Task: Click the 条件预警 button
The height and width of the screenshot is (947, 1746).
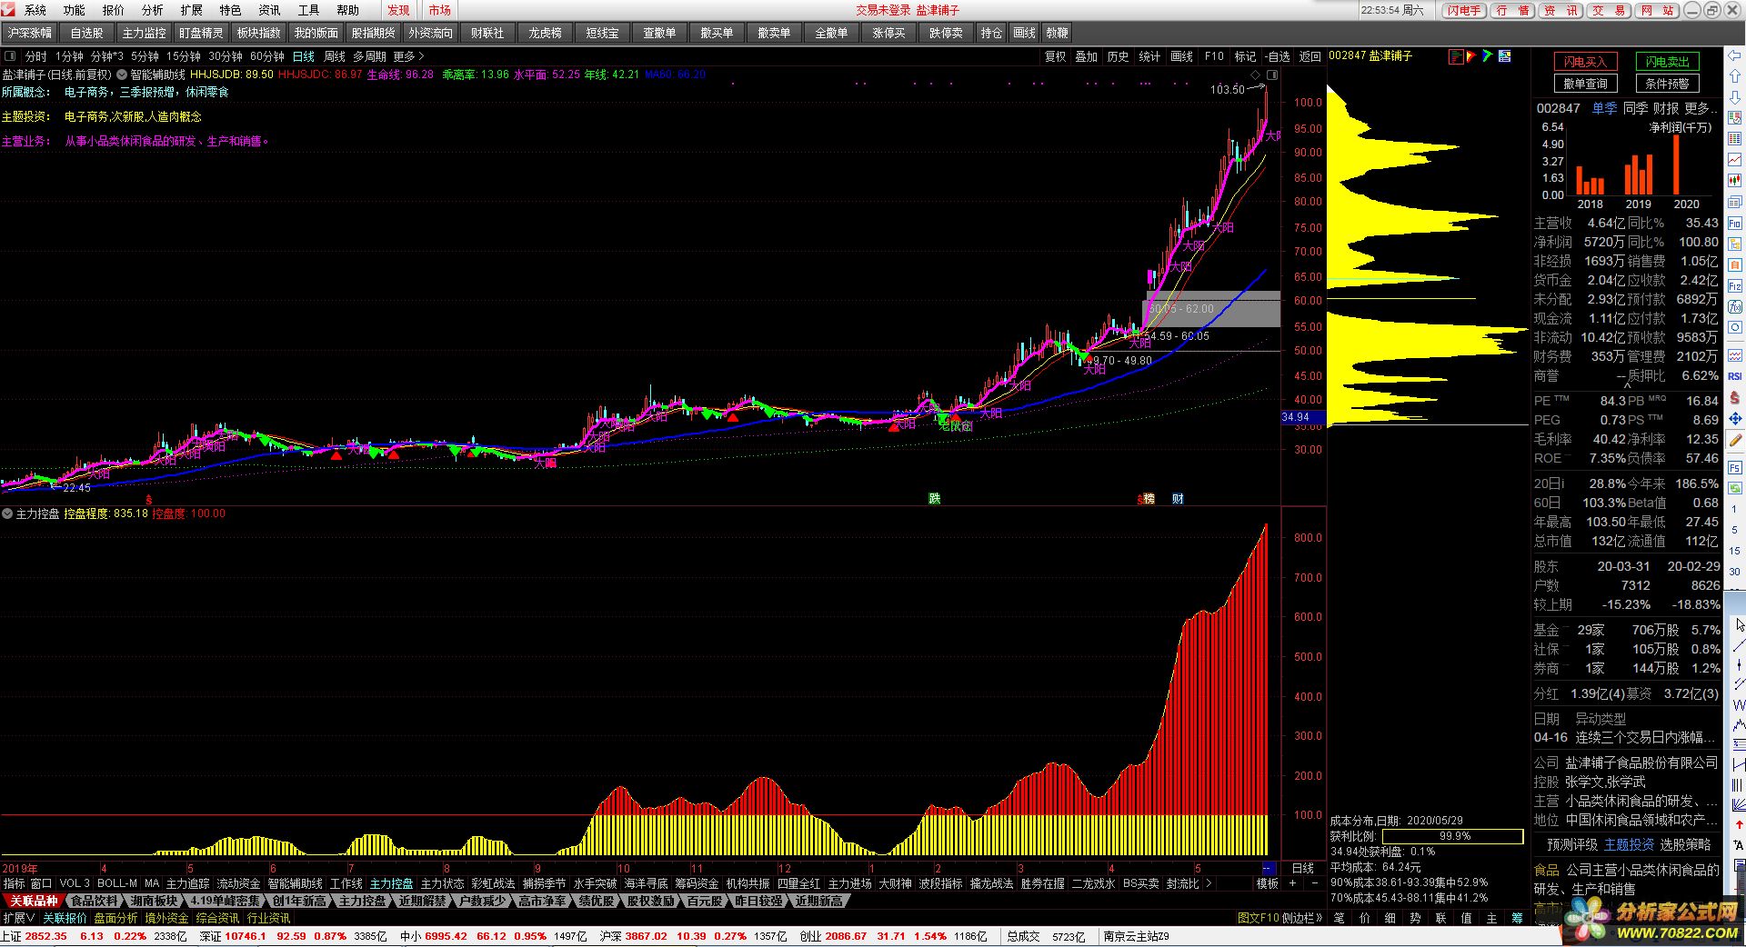Action: tap(1667, 84)
